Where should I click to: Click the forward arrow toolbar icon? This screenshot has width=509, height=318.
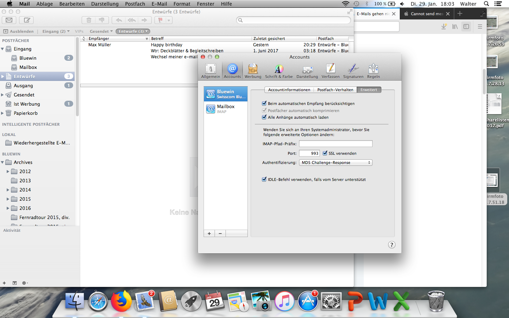coord(144,20)
